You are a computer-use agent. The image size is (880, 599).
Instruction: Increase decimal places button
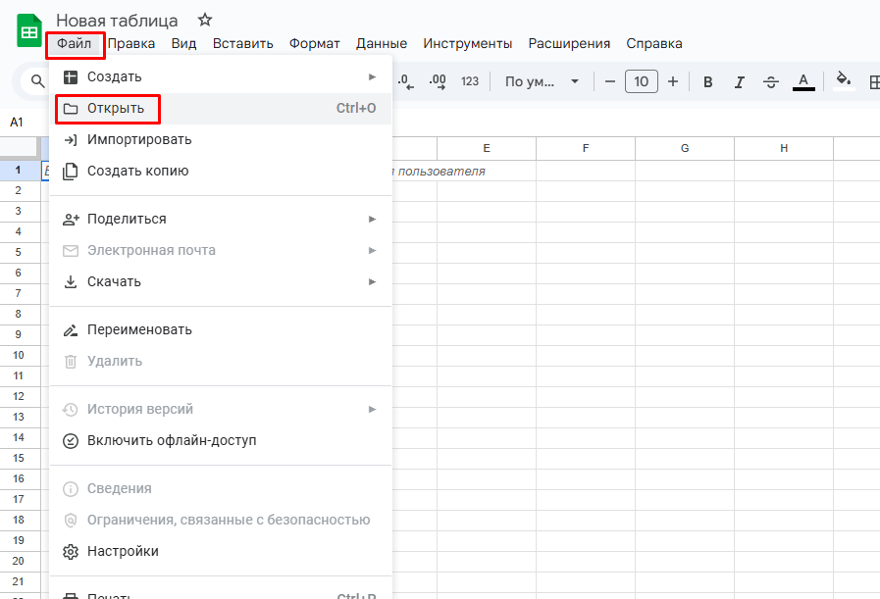click(x=438, y=81)
